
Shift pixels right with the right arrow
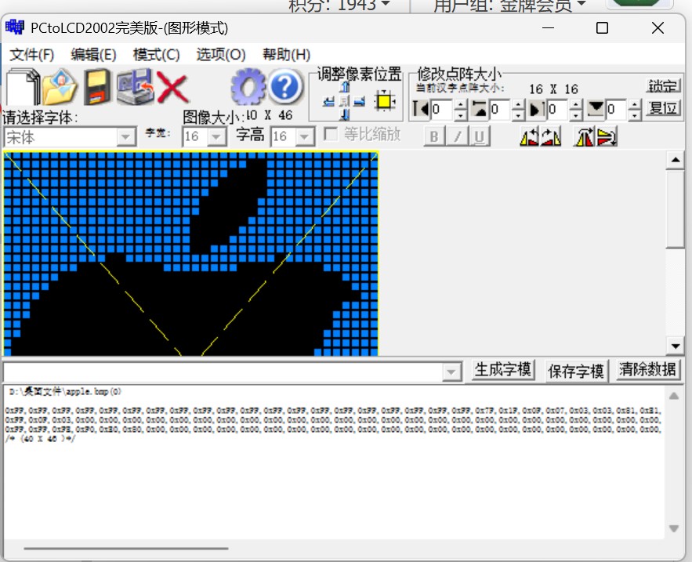click(x=360, y=102)
